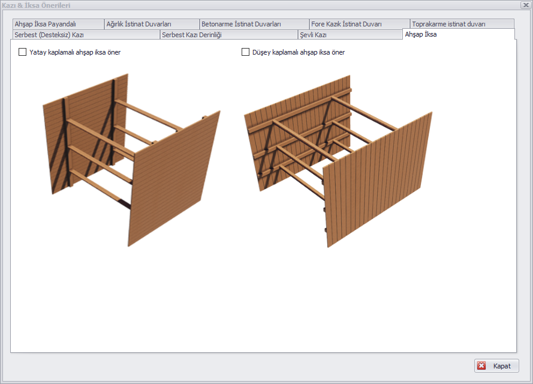Click the Kazı & İksa Önerileri title
Screen dimensions: 533x384
36,5
